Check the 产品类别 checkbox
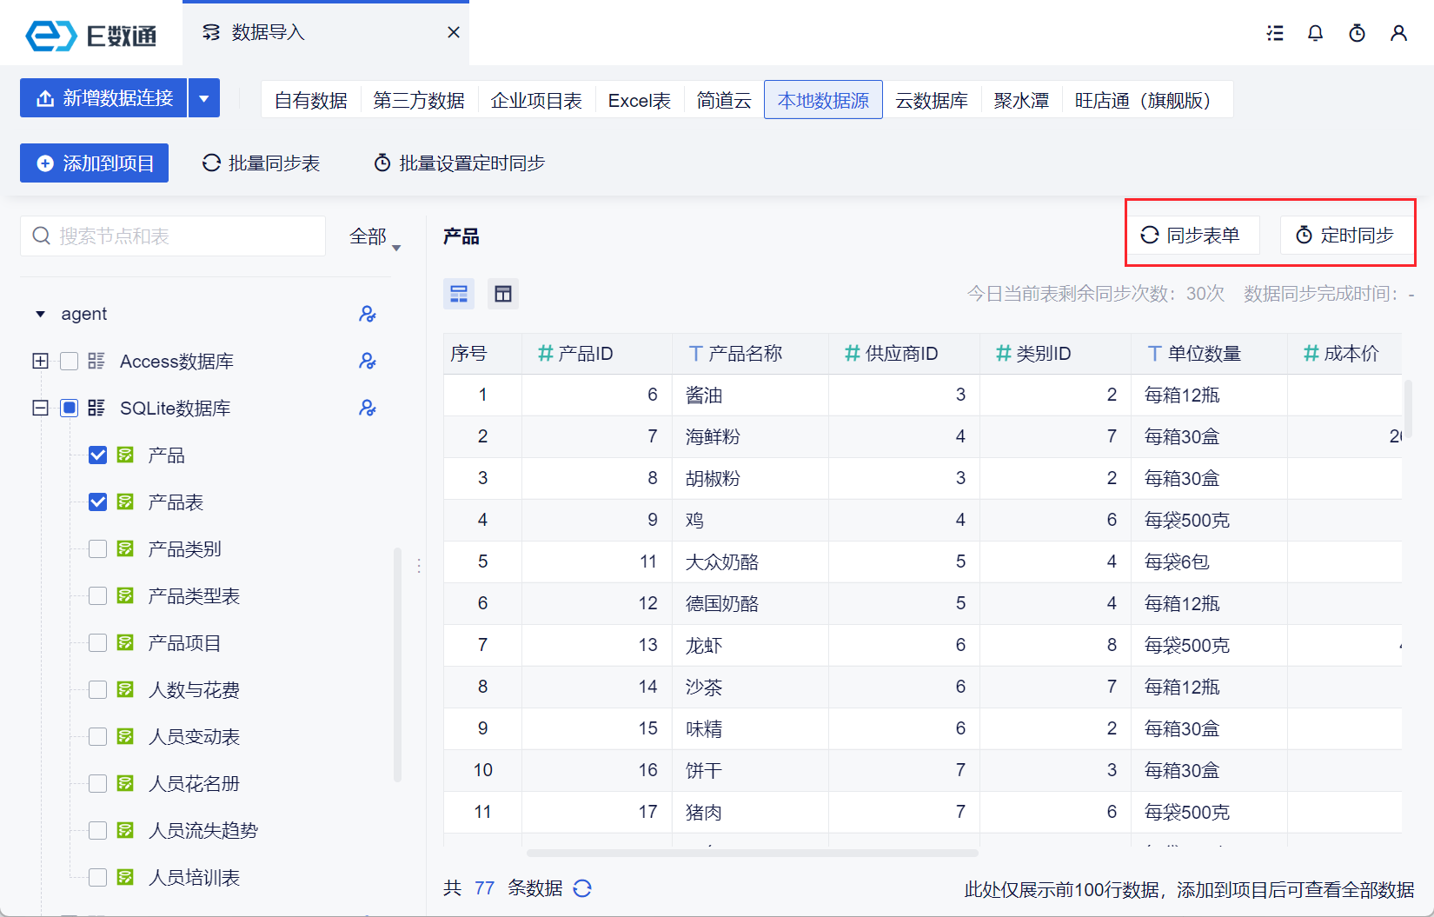 click(x=98, y=548)
